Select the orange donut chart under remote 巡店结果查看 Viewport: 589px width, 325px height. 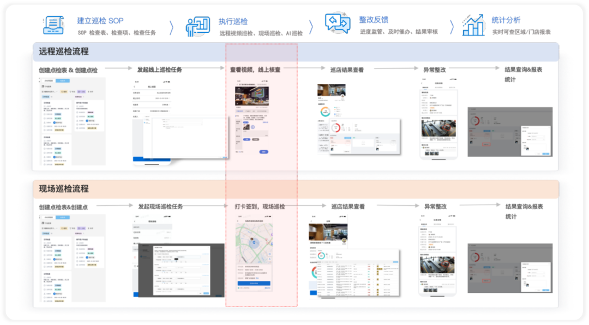pyautogui.click(x=325, y=112)
